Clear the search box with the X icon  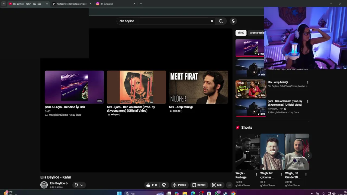point(212,21)
